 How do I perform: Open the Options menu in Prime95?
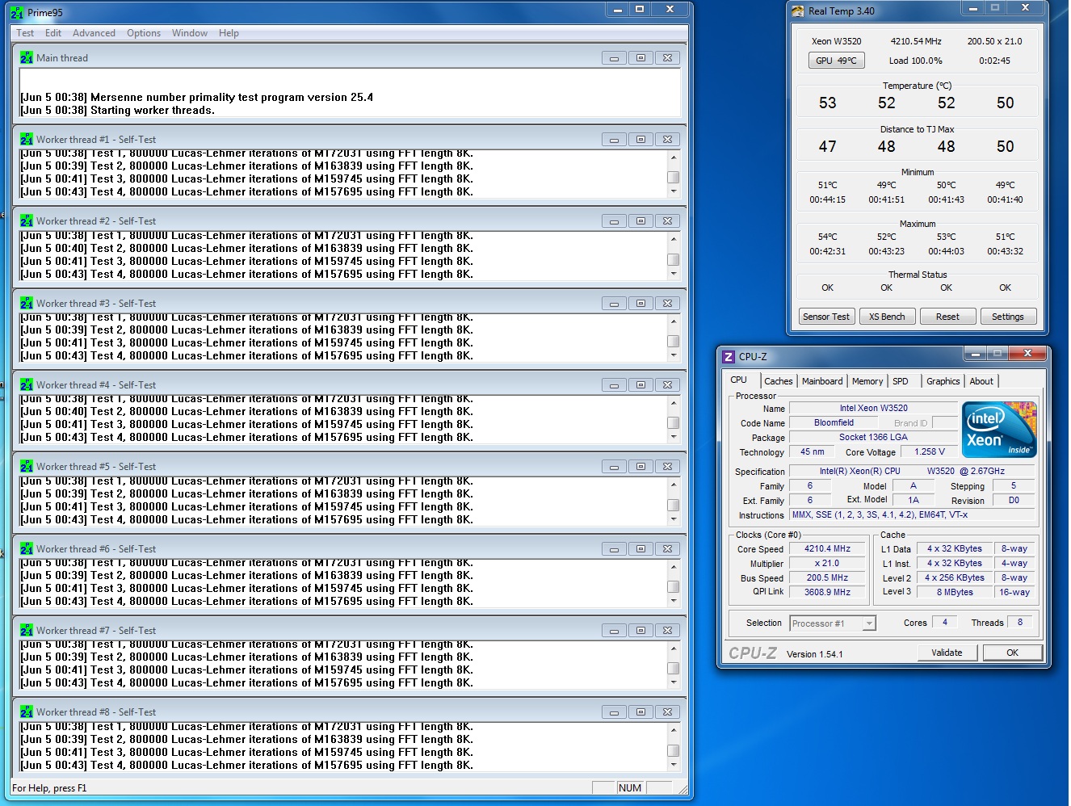(144, 33)
